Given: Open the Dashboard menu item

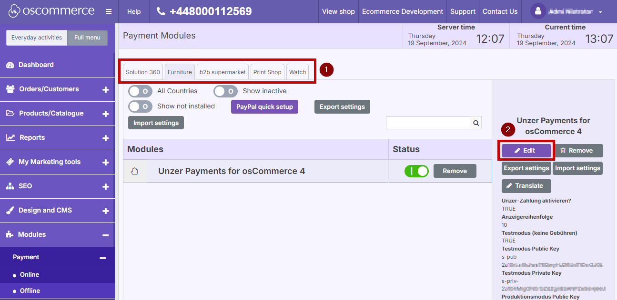Looking at the screenshot, I should click(x=57, y=65).
